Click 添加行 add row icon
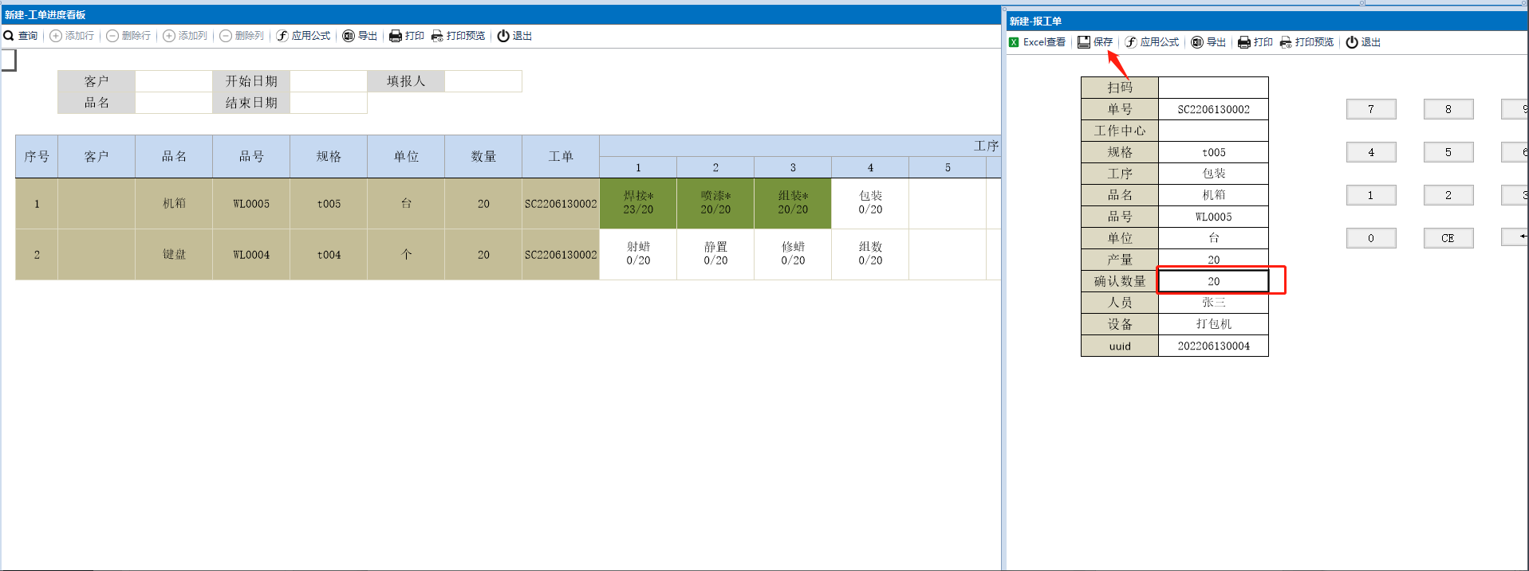 (x=56, y=36)
